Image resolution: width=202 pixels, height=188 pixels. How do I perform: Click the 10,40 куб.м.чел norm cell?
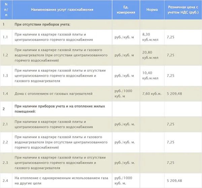pyautogui.click(x=152, y=76)
